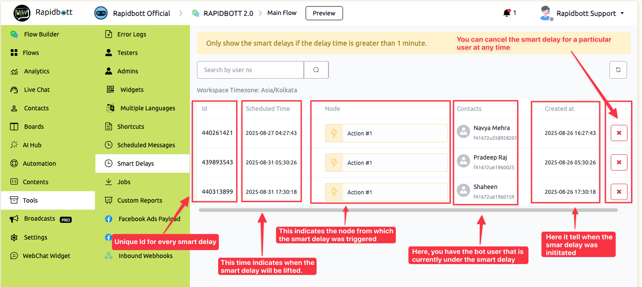Focus the Search by user ns field
The width and height of the screenshot is (642, 287).
(250, 70)
